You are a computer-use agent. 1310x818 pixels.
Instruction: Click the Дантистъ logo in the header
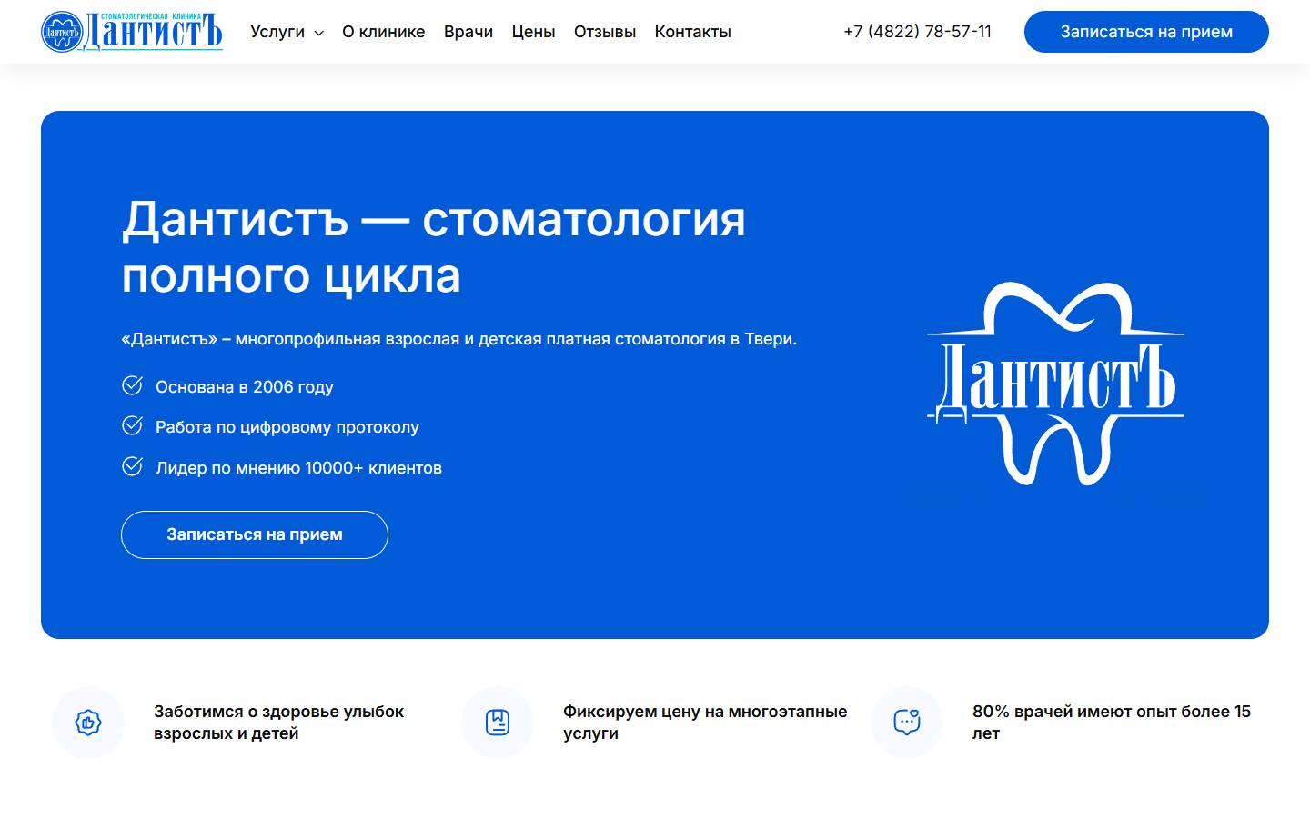pos(132,32)
